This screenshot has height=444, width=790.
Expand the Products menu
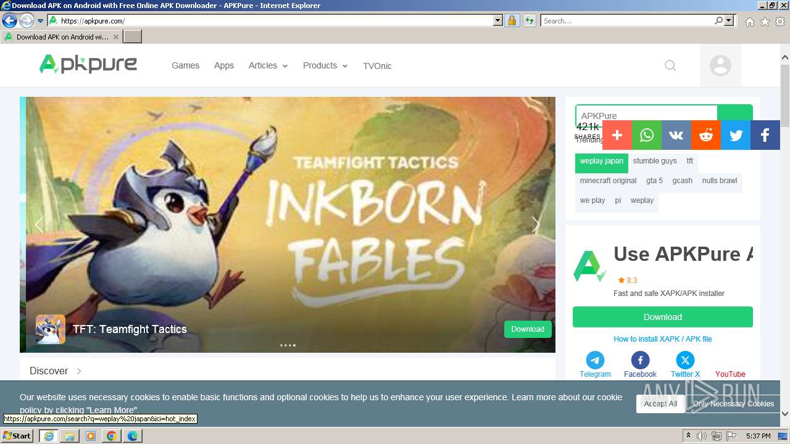point(325,65)
